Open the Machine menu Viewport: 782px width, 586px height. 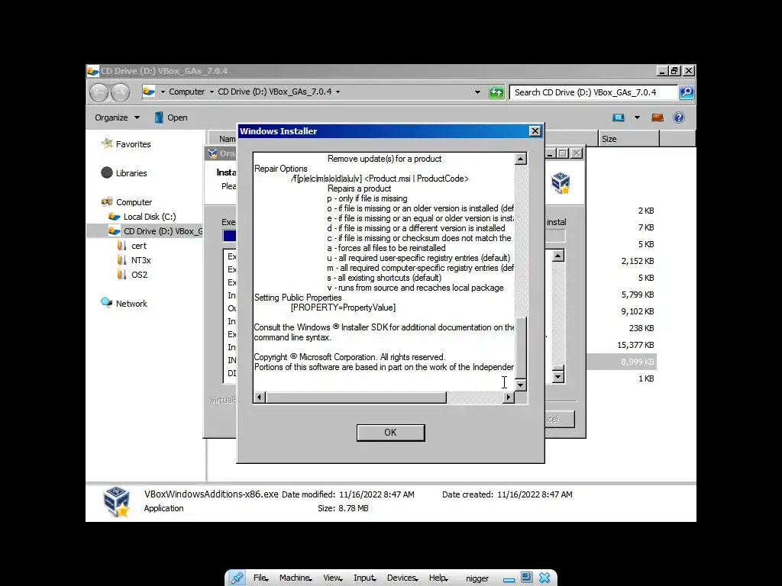296,578
